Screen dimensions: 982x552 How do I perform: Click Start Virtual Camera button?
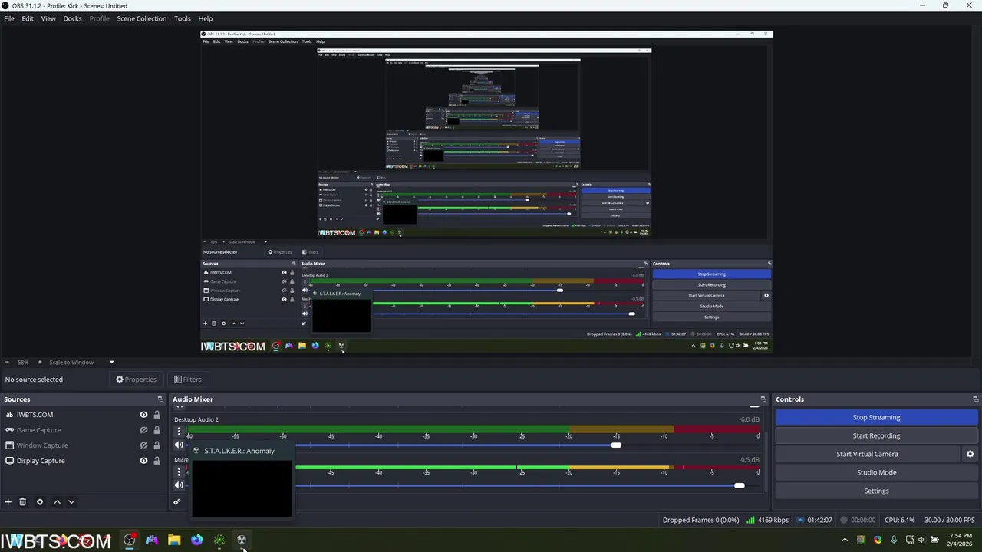pos(867,454)
